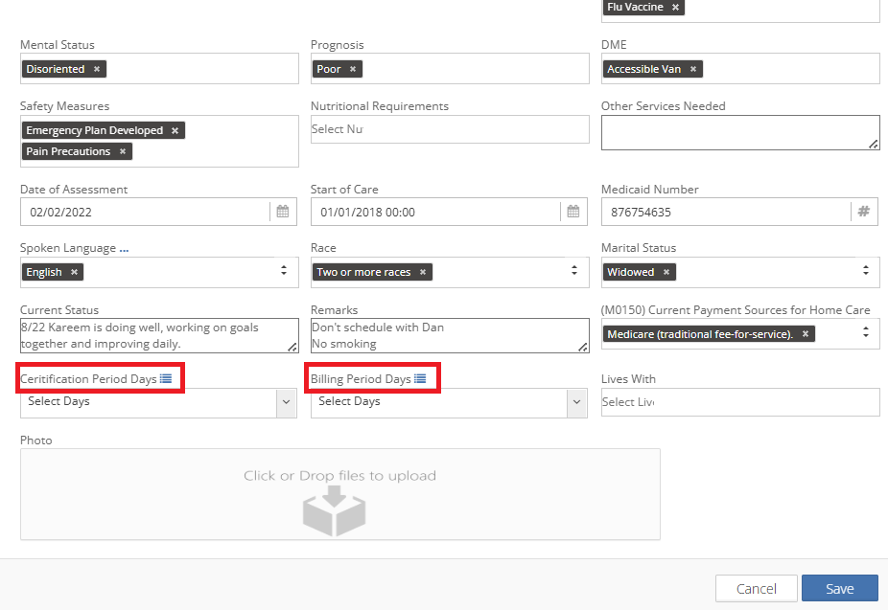Click the Save button

click(839, 588)
